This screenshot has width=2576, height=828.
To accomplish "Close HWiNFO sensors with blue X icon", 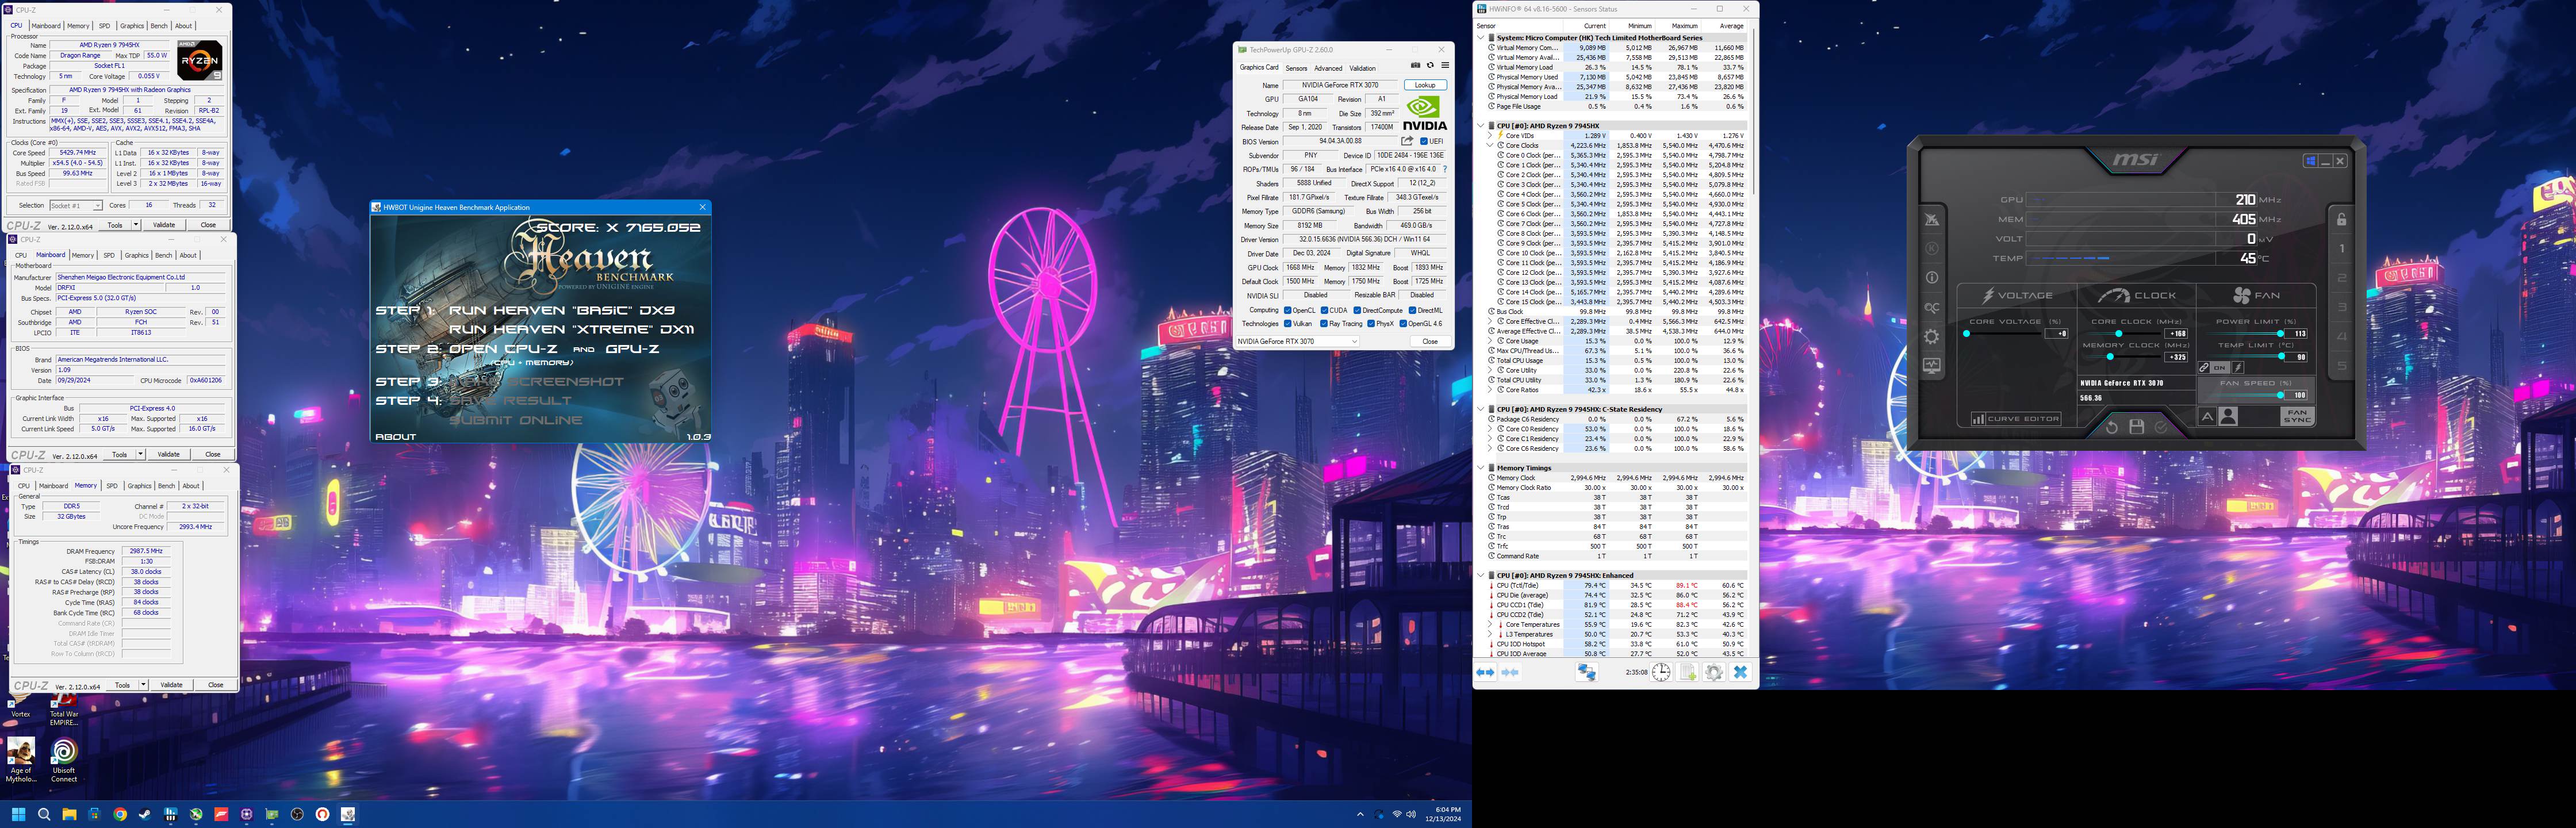I will coord(1741,672).
